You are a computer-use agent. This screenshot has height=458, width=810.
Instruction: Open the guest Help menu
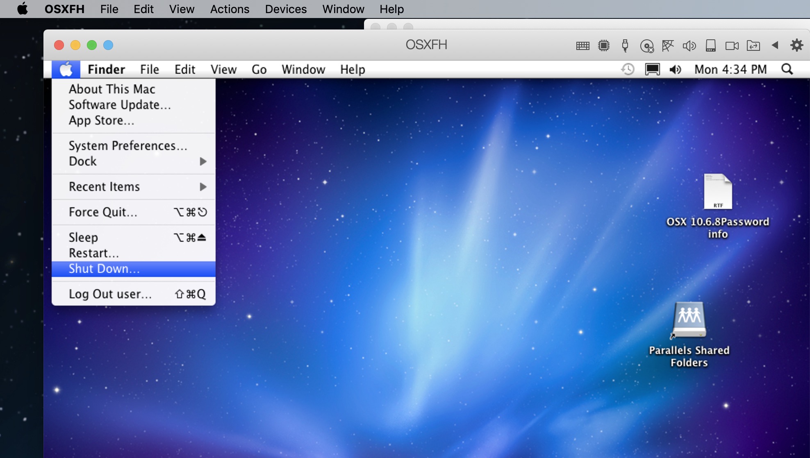coord(353,70)
